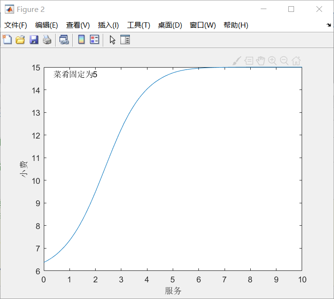Open the 查看(V) menu
Screen dimensions: 334x299
[x=78, y=25]
